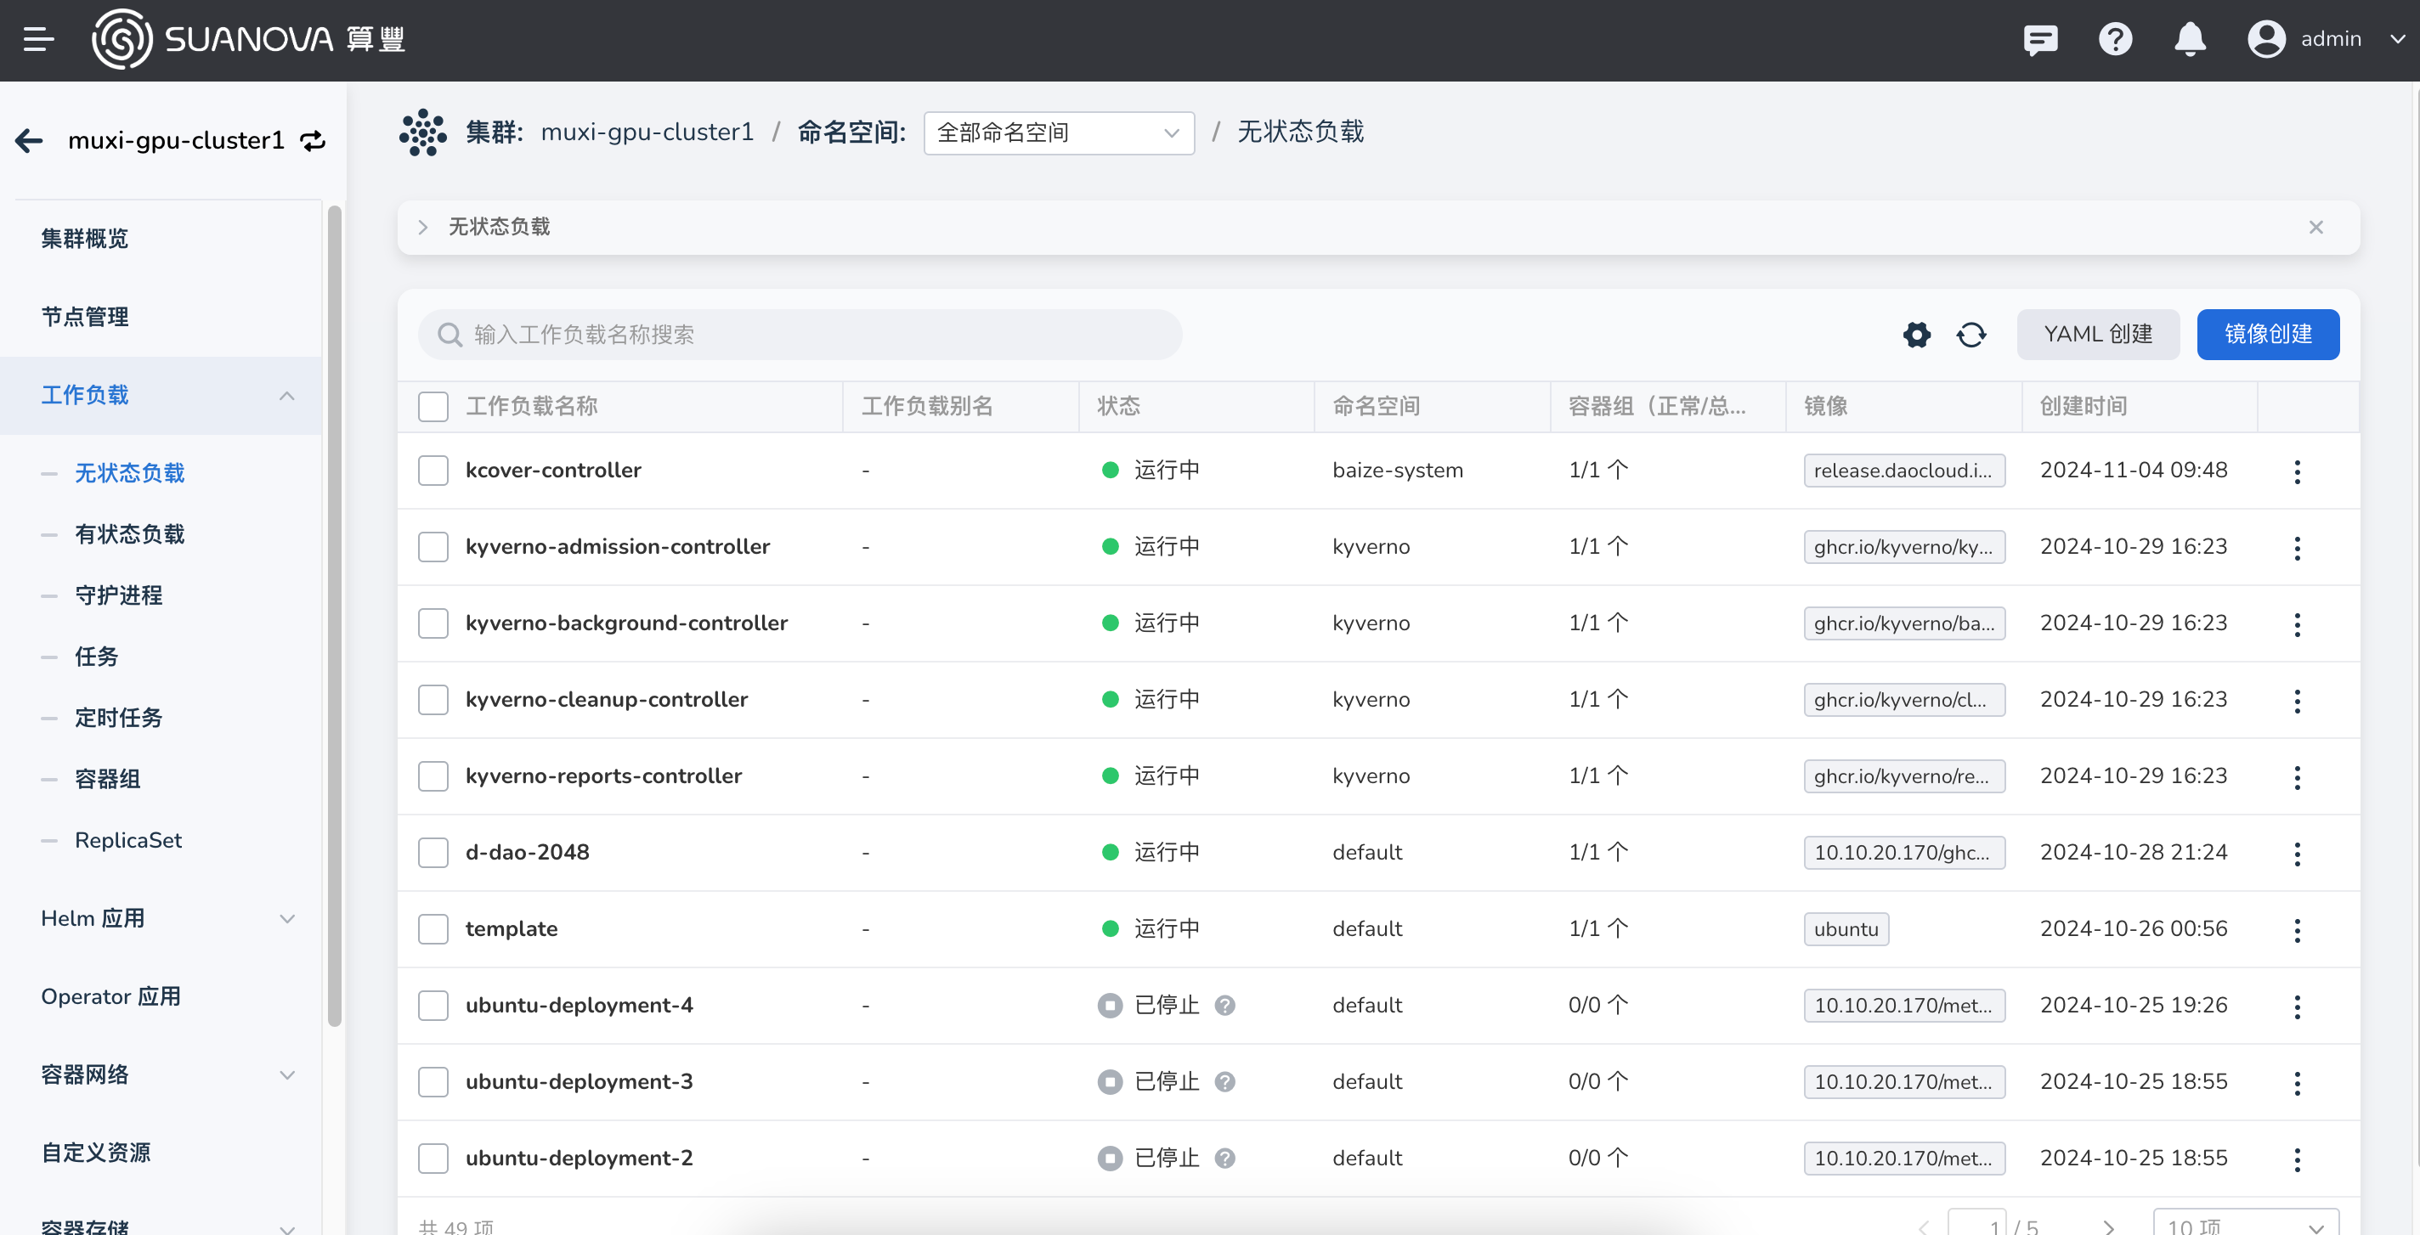
Task: Click stopped-status help icon for ubuntu-deployment-2
Action: click(x=1224, y=1158)
